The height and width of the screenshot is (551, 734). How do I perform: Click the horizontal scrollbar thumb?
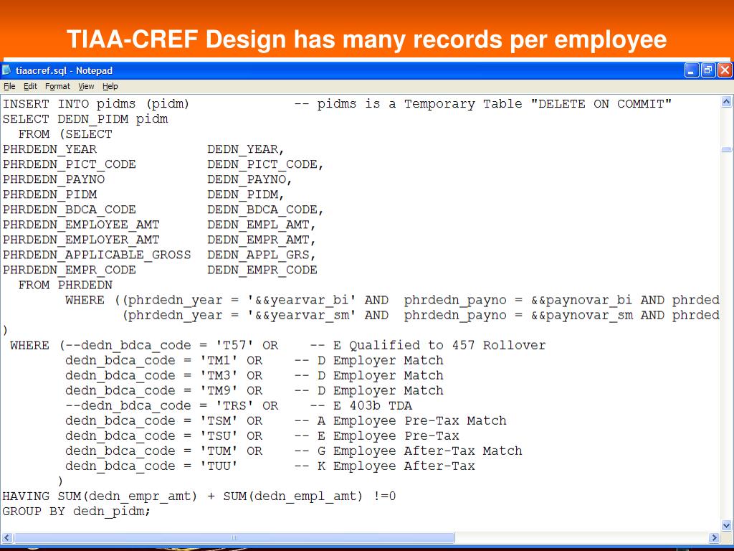pyautogui.click(x=234, y=537)
